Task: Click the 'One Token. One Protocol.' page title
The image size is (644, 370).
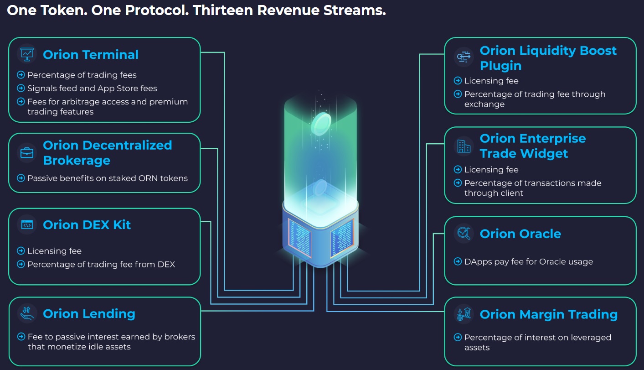Action: pyautogui.click(x=196, y=10)
